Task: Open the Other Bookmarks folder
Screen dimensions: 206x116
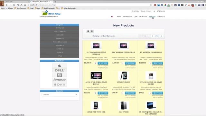Action: 69,8
